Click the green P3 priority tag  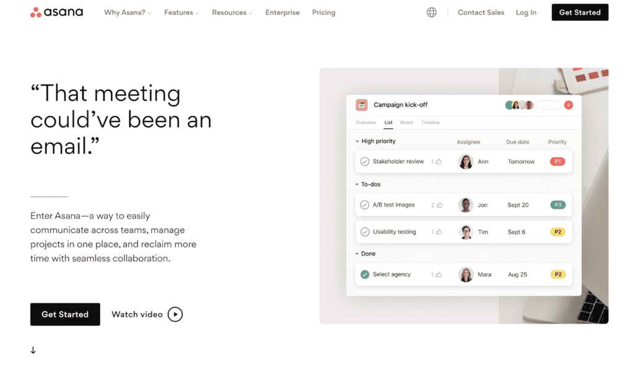point(557,205)
